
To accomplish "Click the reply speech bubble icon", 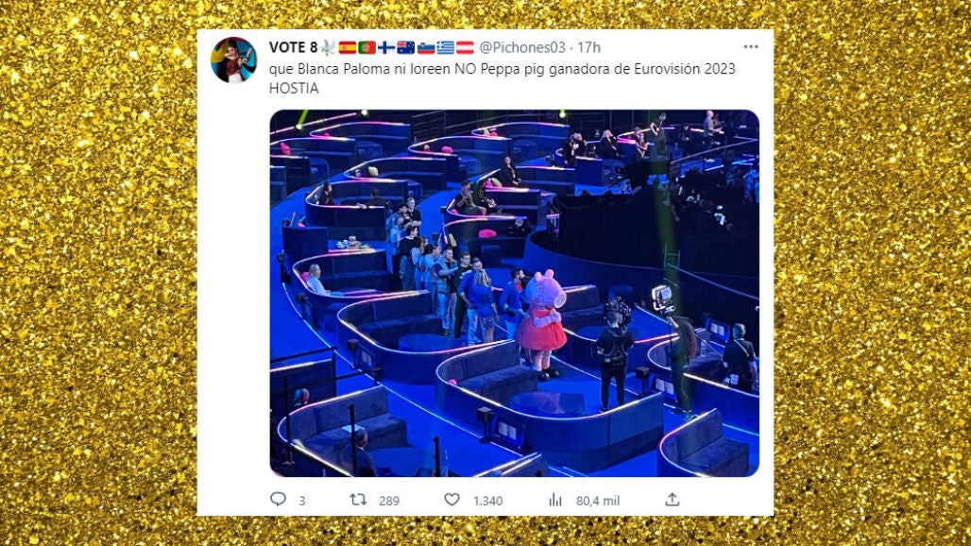I will (278, 499).
